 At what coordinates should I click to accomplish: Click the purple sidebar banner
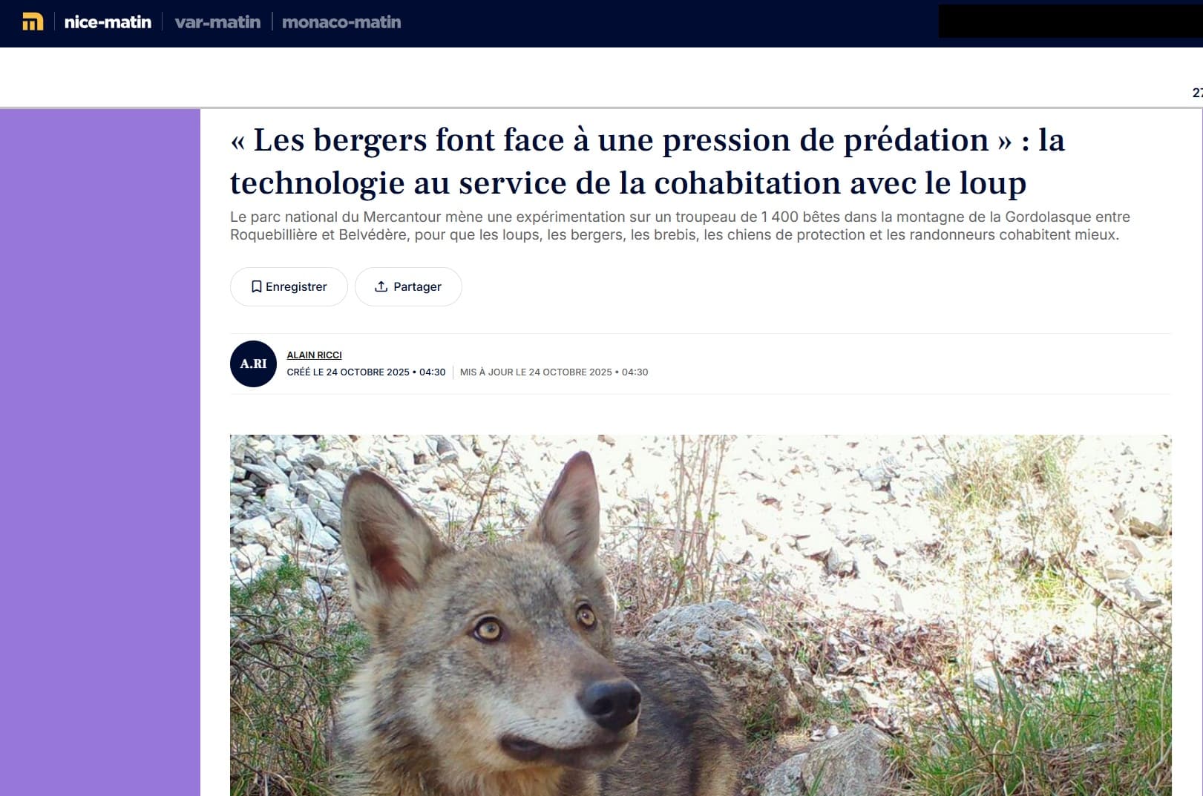coord(100,453)
